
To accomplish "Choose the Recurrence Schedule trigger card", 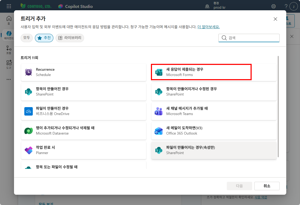I will pyautogui.click(x=84, y=72).
